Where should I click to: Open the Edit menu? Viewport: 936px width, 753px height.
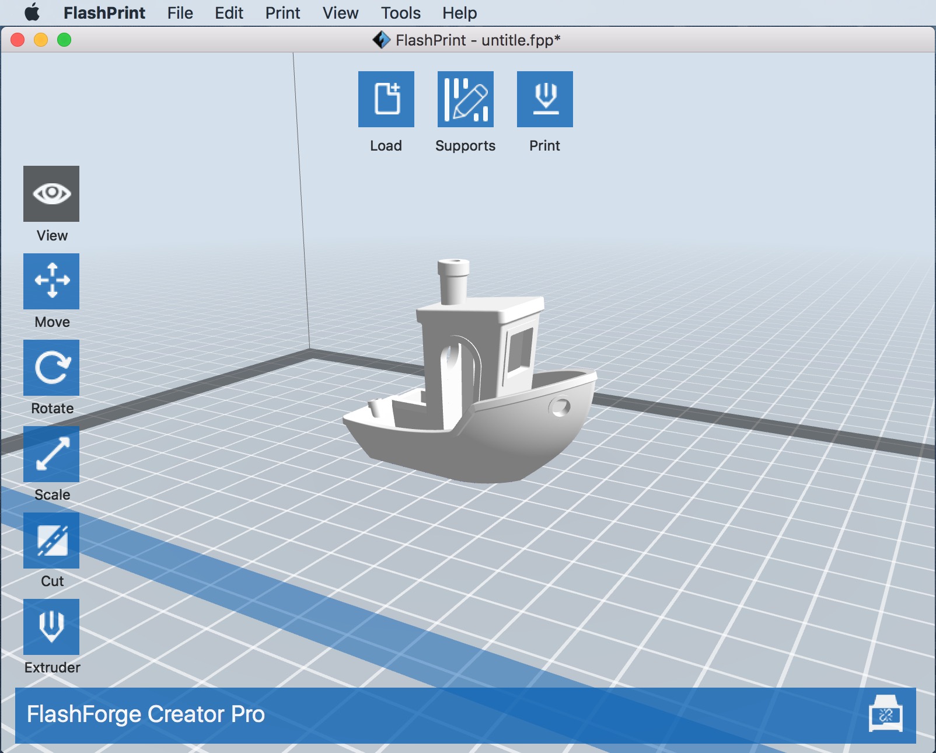tap(229, 13)
